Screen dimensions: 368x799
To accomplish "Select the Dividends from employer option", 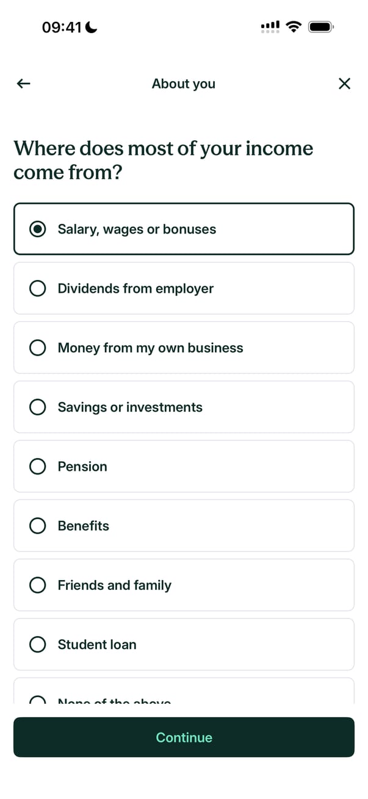I will tap(184, 288).
